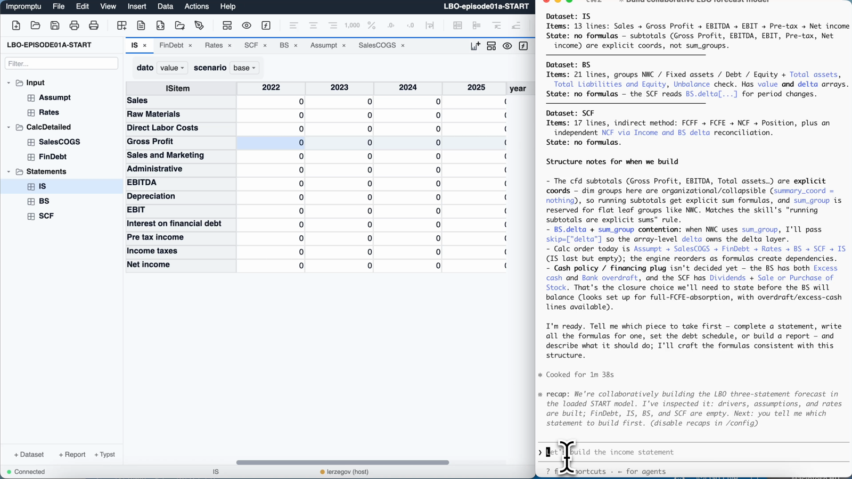Viewport: 852px width, 479px height.
Task: Collapse the CalcDetailed folder
Action: point(9,127)
